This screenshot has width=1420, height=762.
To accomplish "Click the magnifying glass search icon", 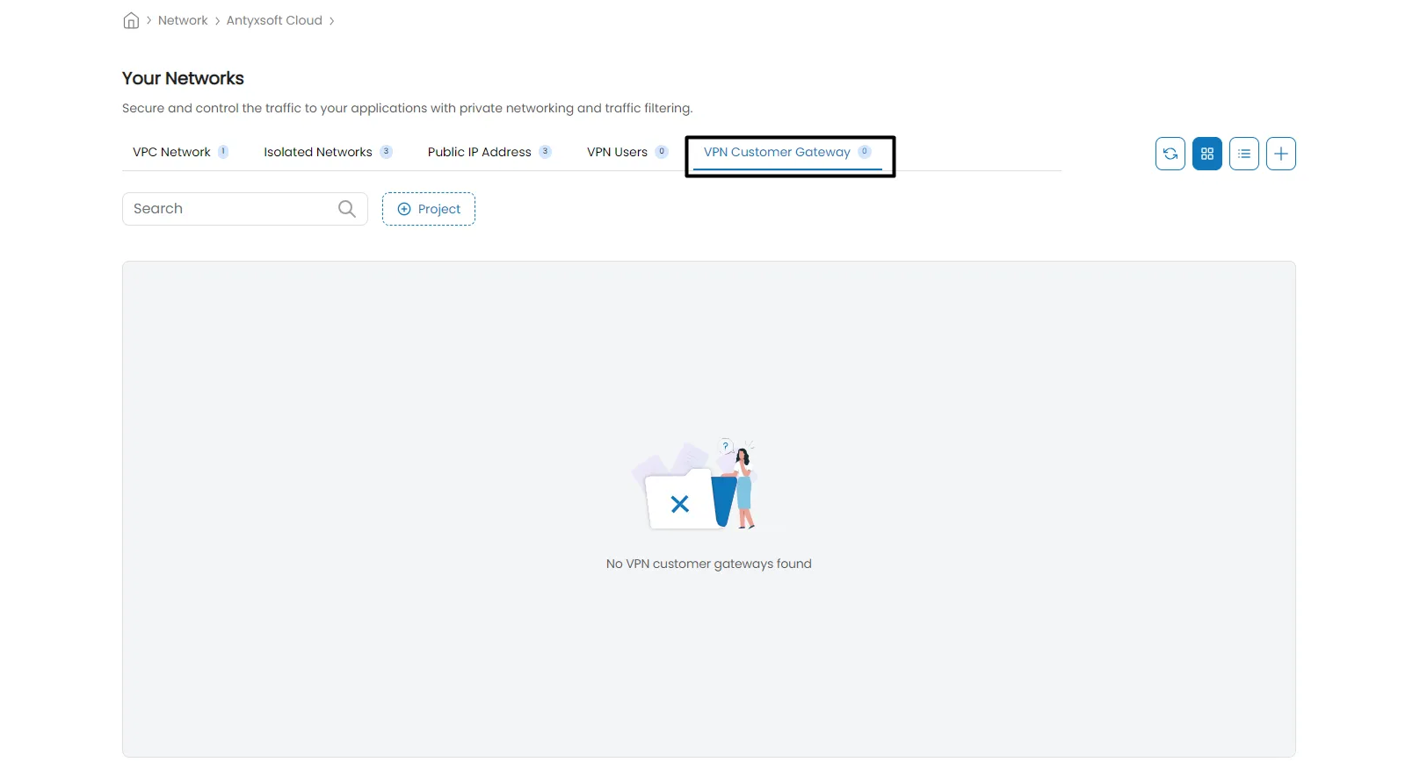I will tap(347, 209).
